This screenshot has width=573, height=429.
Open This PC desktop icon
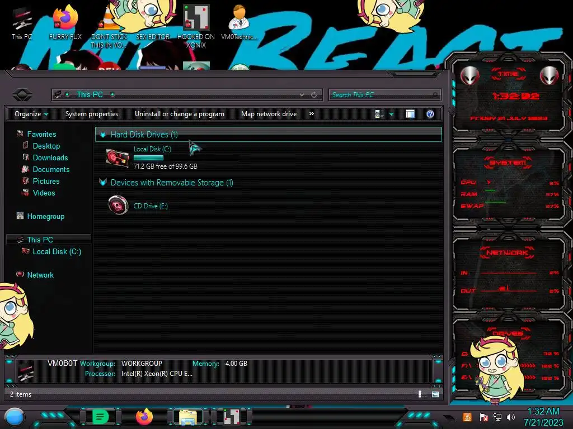pos(22,23)
